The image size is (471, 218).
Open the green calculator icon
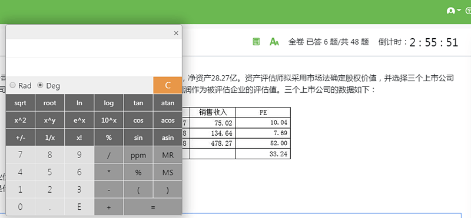pos(256,42)
